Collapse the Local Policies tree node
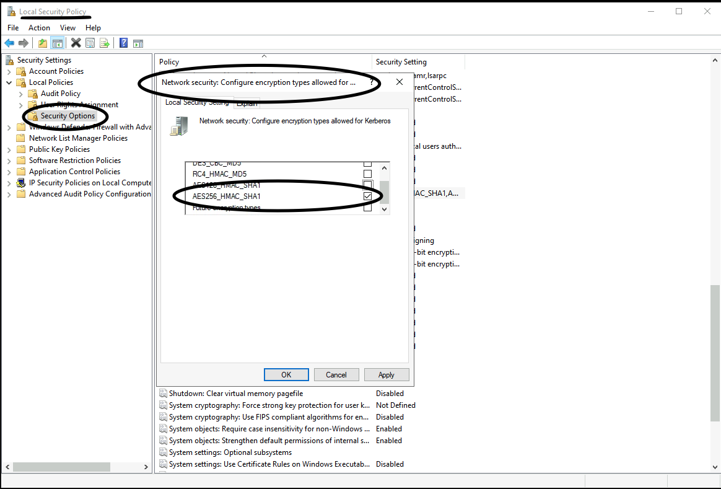 click(8, 82)
